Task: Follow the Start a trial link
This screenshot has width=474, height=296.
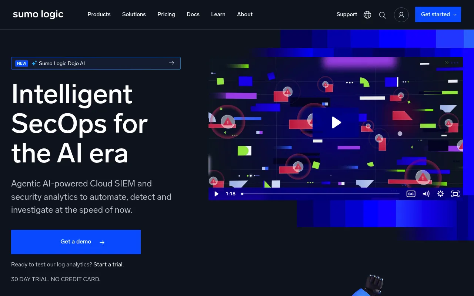Action: coord(109,265)
